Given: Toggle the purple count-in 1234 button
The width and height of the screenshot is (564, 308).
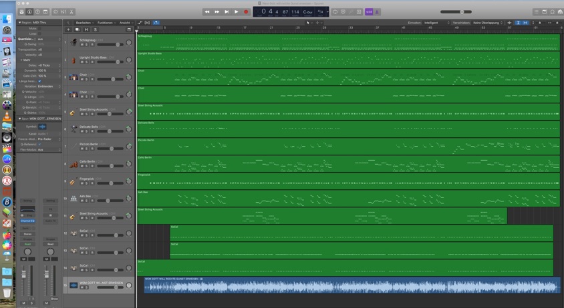Looking at the screenshot, I should pyautogui.click(x=369, y=12).
